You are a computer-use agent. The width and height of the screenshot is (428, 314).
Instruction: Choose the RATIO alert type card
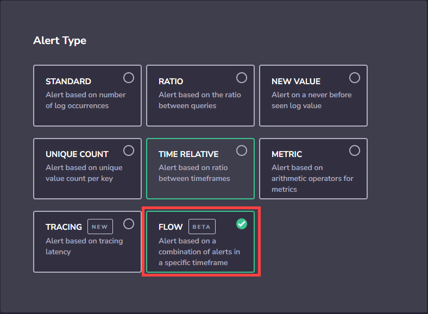coord(200,96)
